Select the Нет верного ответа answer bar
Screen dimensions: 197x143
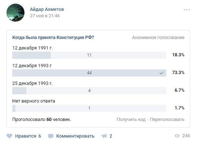pyautogui.click(x=89, y=108)
